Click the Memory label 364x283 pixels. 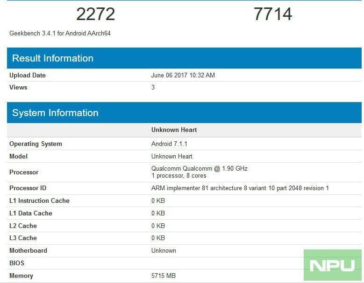[x=21, y=276]
